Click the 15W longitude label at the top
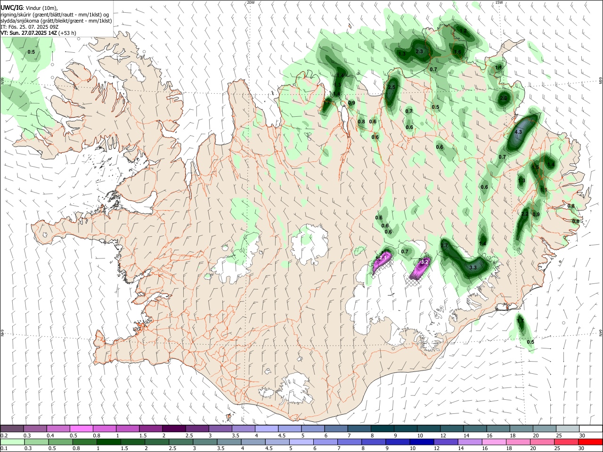 tap(499, 2)
